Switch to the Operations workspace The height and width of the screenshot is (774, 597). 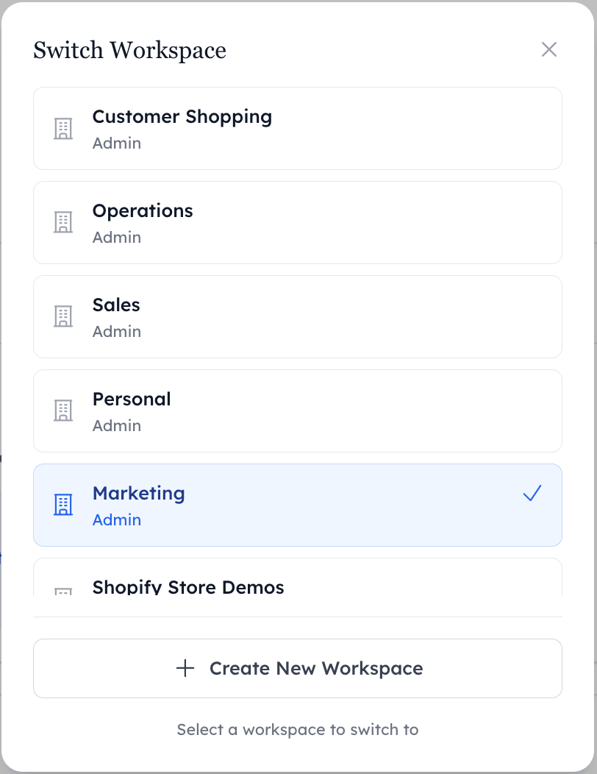point(298,222)
